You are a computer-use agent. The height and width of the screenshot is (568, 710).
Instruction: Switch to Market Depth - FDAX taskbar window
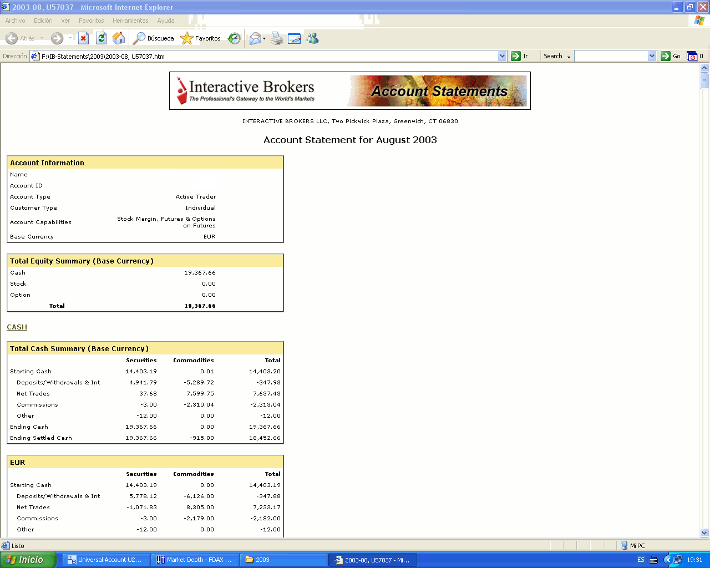pos(194,560)
